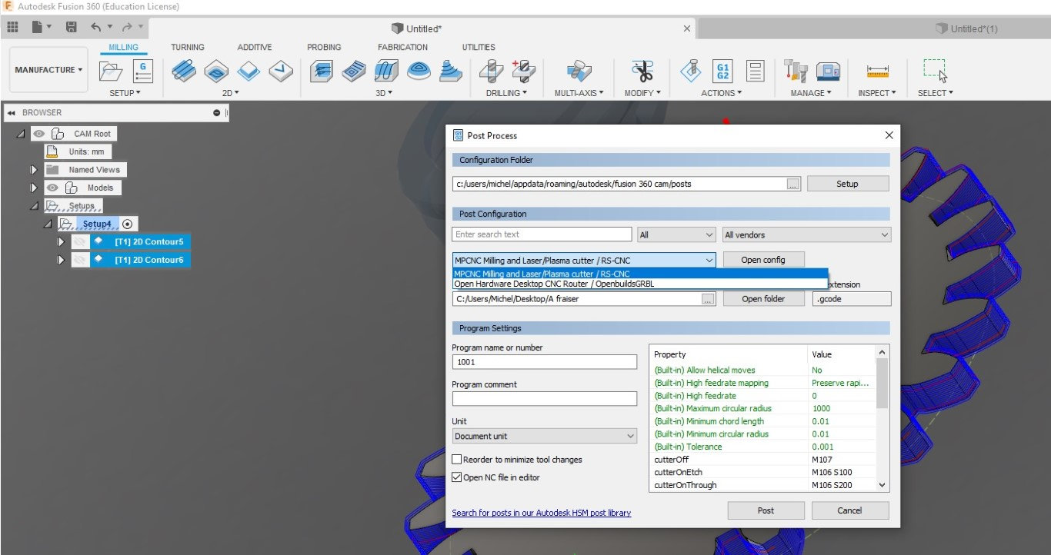This screenshot has height=555, width=1051.
Task: Open Autodesk HSM post library link
Action: pyautogui.click(x=542, y=513)
